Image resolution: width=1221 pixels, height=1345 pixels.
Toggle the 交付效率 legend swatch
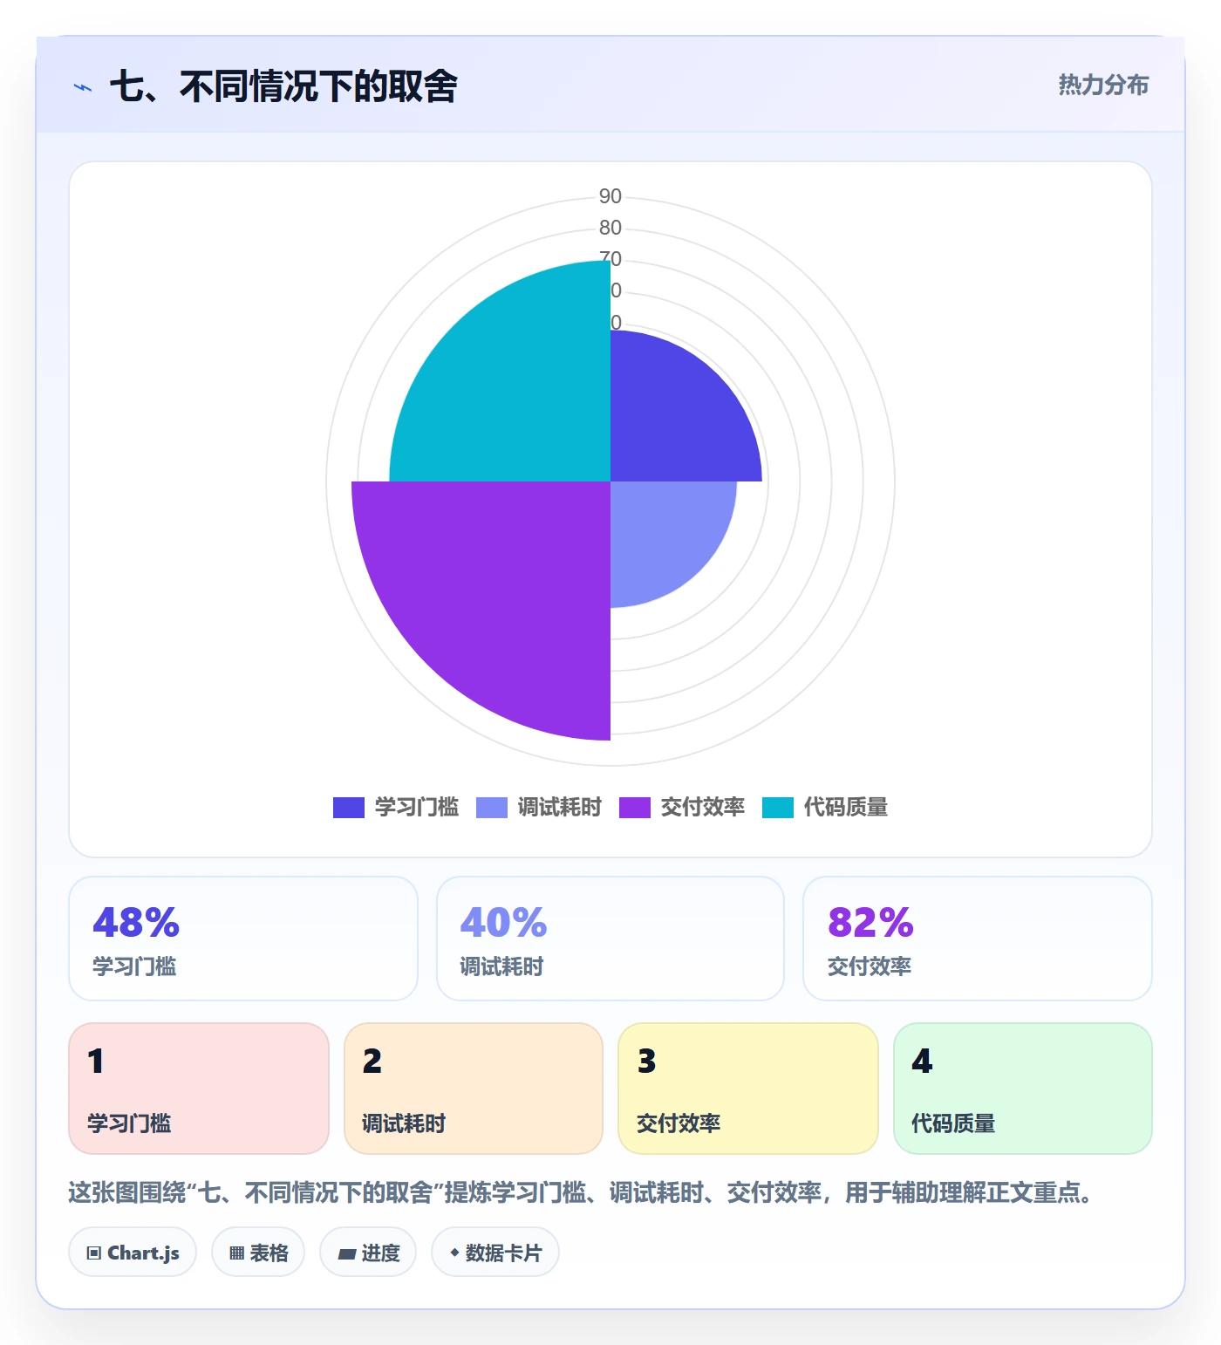point(635,808)
